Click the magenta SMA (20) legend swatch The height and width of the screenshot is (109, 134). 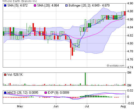(x=35, y=5)
